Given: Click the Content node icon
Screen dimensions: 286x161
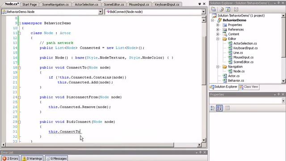Looking at the screenshot, I should (225, 34).
